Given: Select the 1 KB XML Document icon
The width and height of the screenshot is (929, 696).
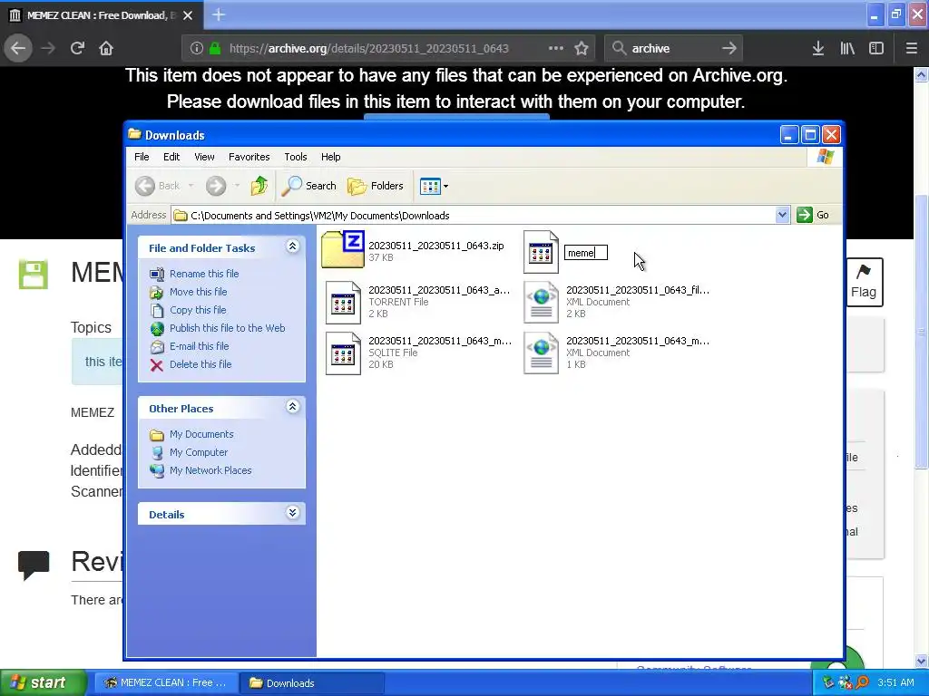Looking at the screenshot, I should 541,353.
